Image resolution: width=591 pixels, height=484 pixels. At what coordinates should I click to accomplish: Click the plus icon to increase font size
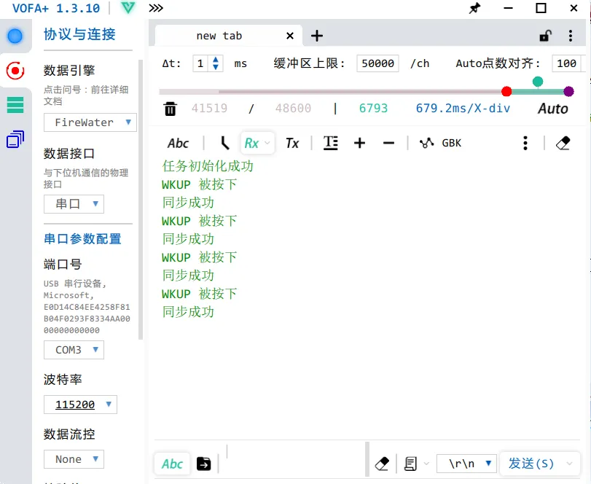click(x=359, y=143)
